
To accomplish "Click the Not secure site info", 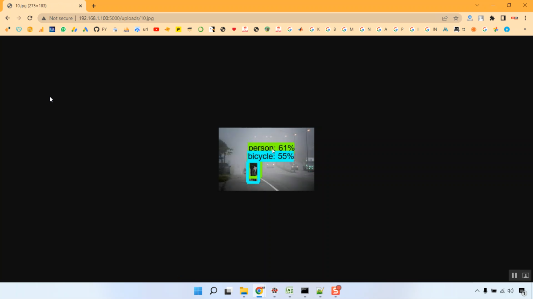I will pos(57,18).
